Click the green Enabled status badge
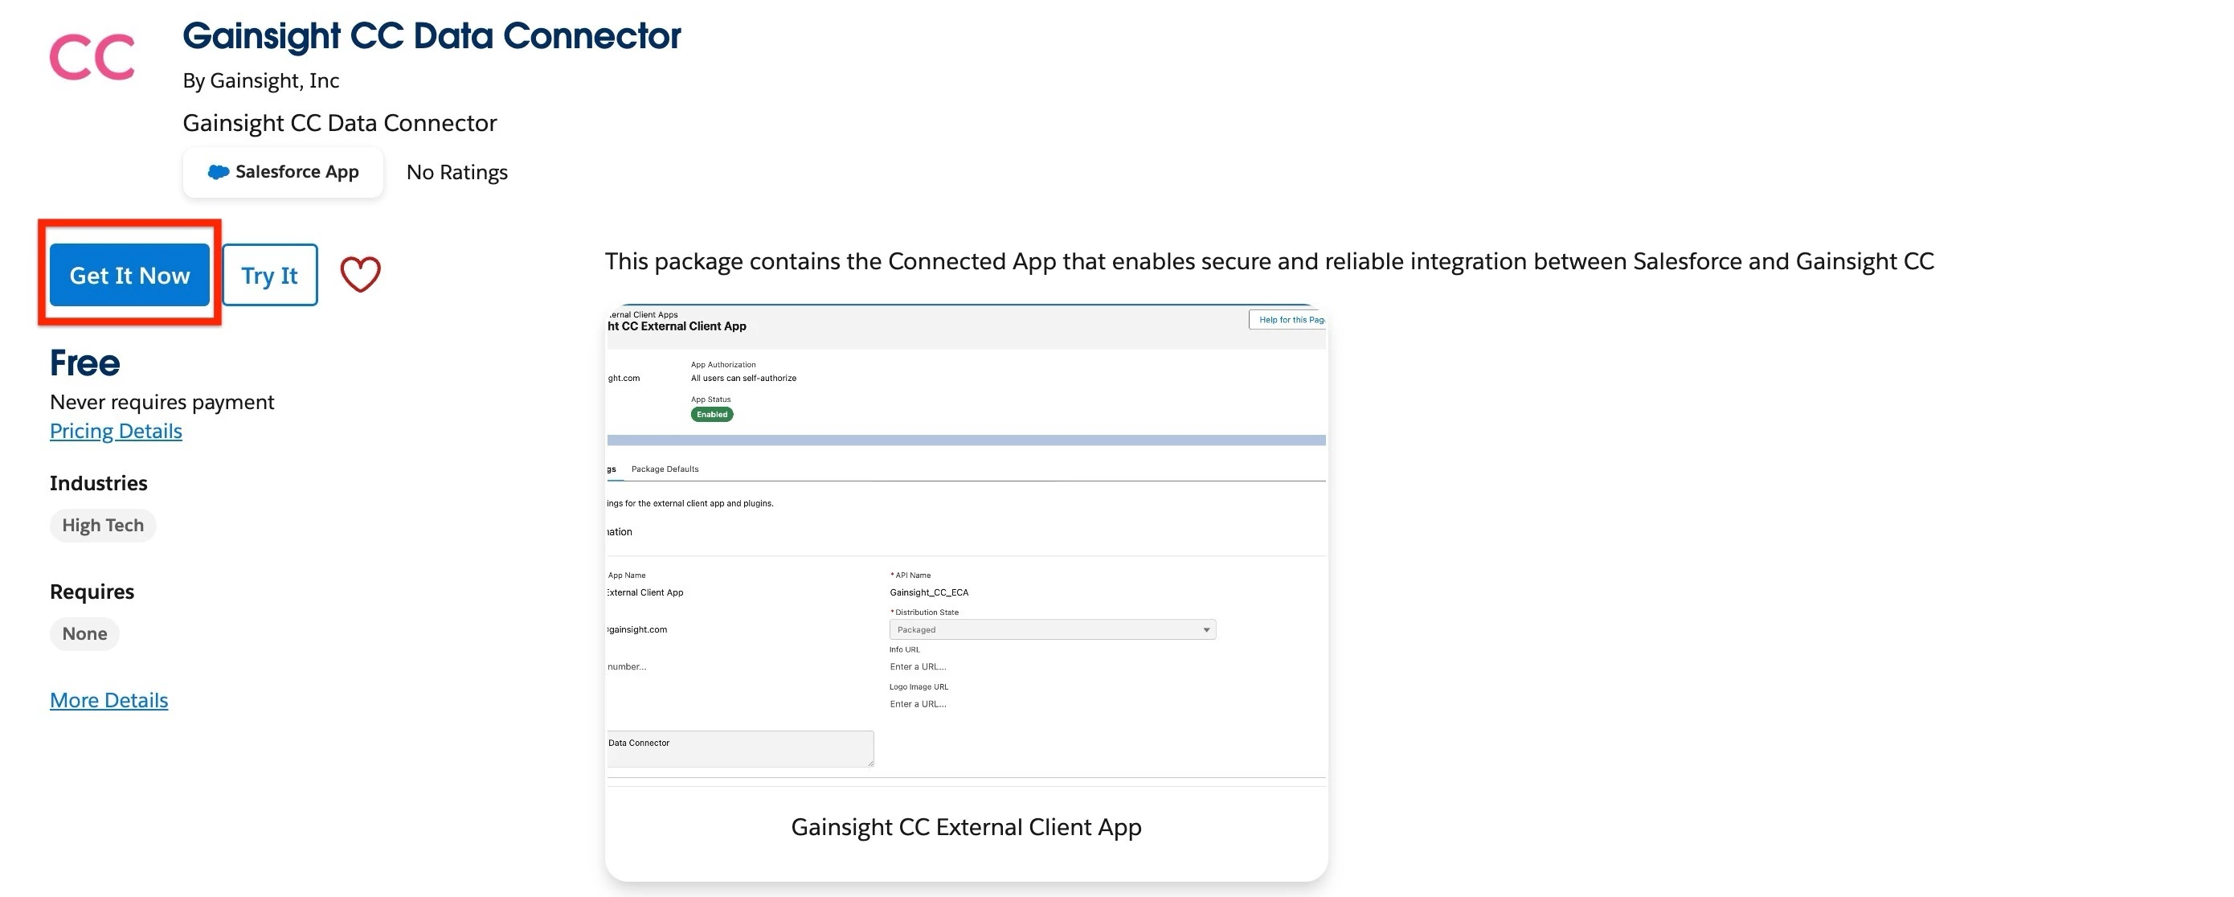The image size is (2234, 897). click(711, 415)
